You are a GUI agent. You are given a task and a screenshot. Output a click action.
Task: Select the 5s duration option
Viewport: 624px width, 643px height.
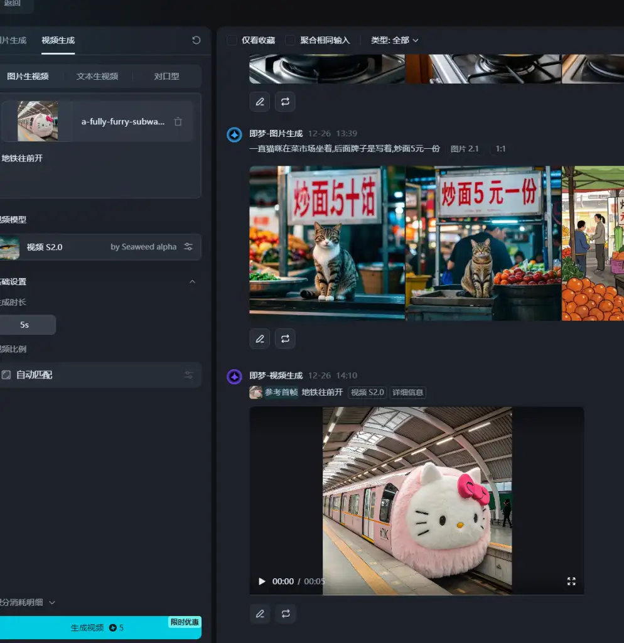coord(25,325)
